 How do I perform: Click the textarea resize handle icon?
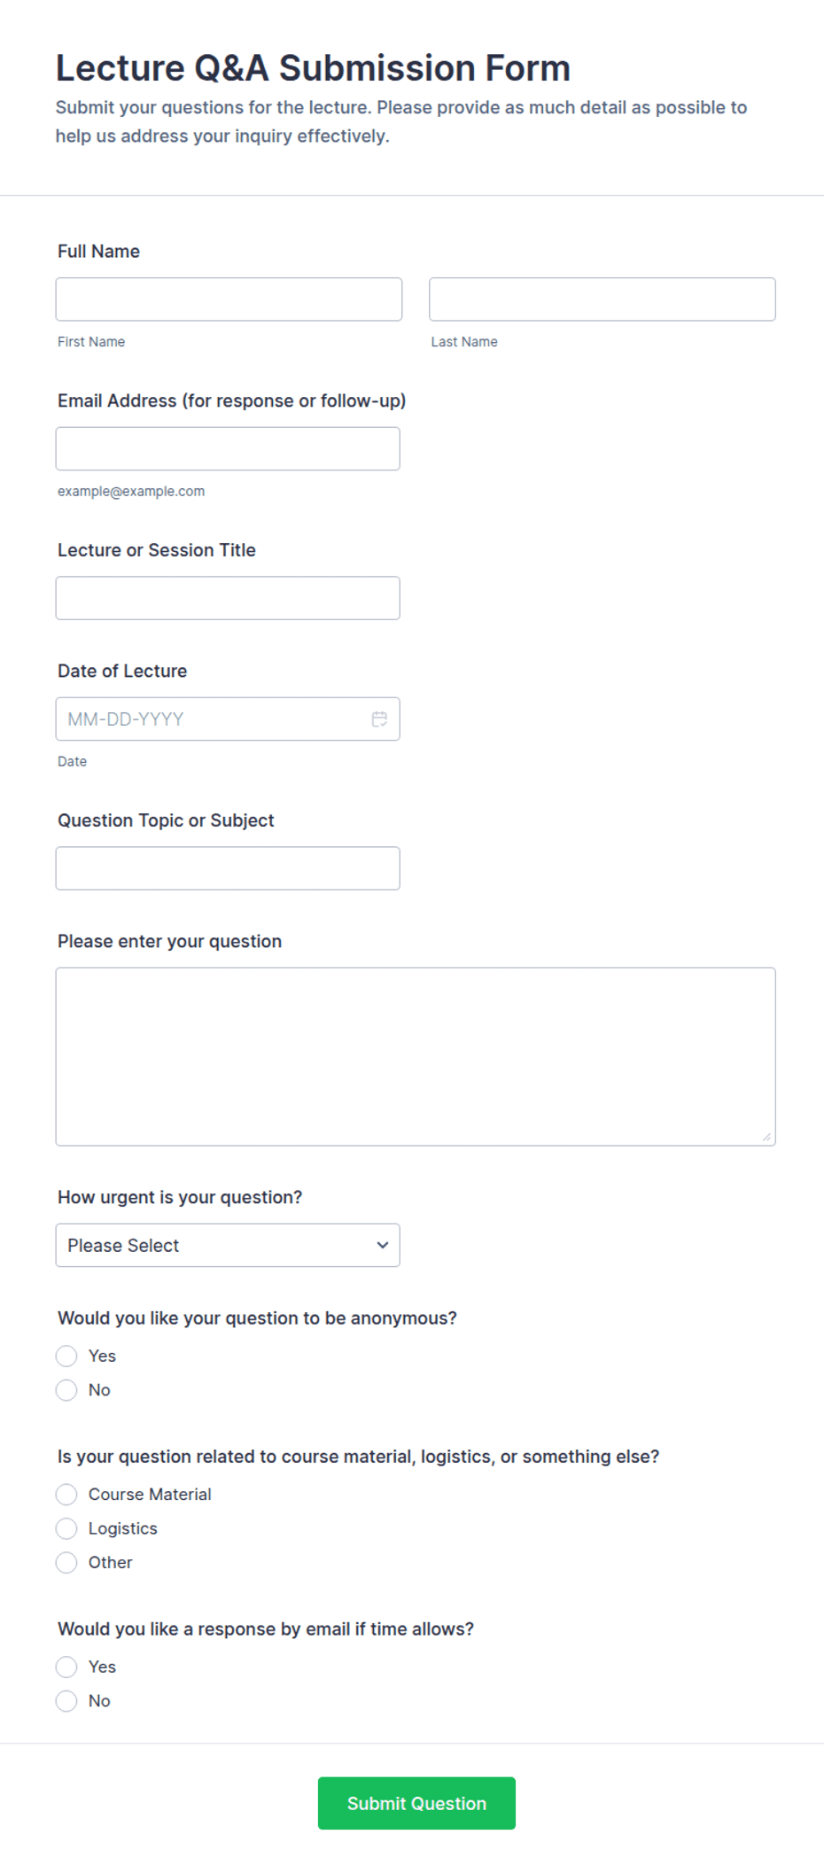click(x=766, y=1137)
